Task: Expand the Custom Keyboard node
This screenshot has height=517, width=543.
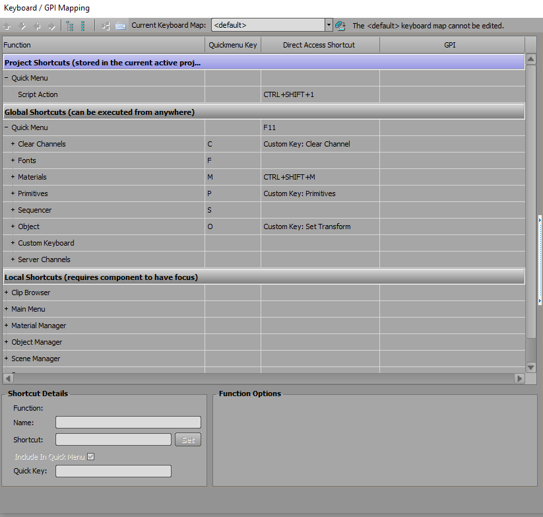Action: click(x=13, y=243)
